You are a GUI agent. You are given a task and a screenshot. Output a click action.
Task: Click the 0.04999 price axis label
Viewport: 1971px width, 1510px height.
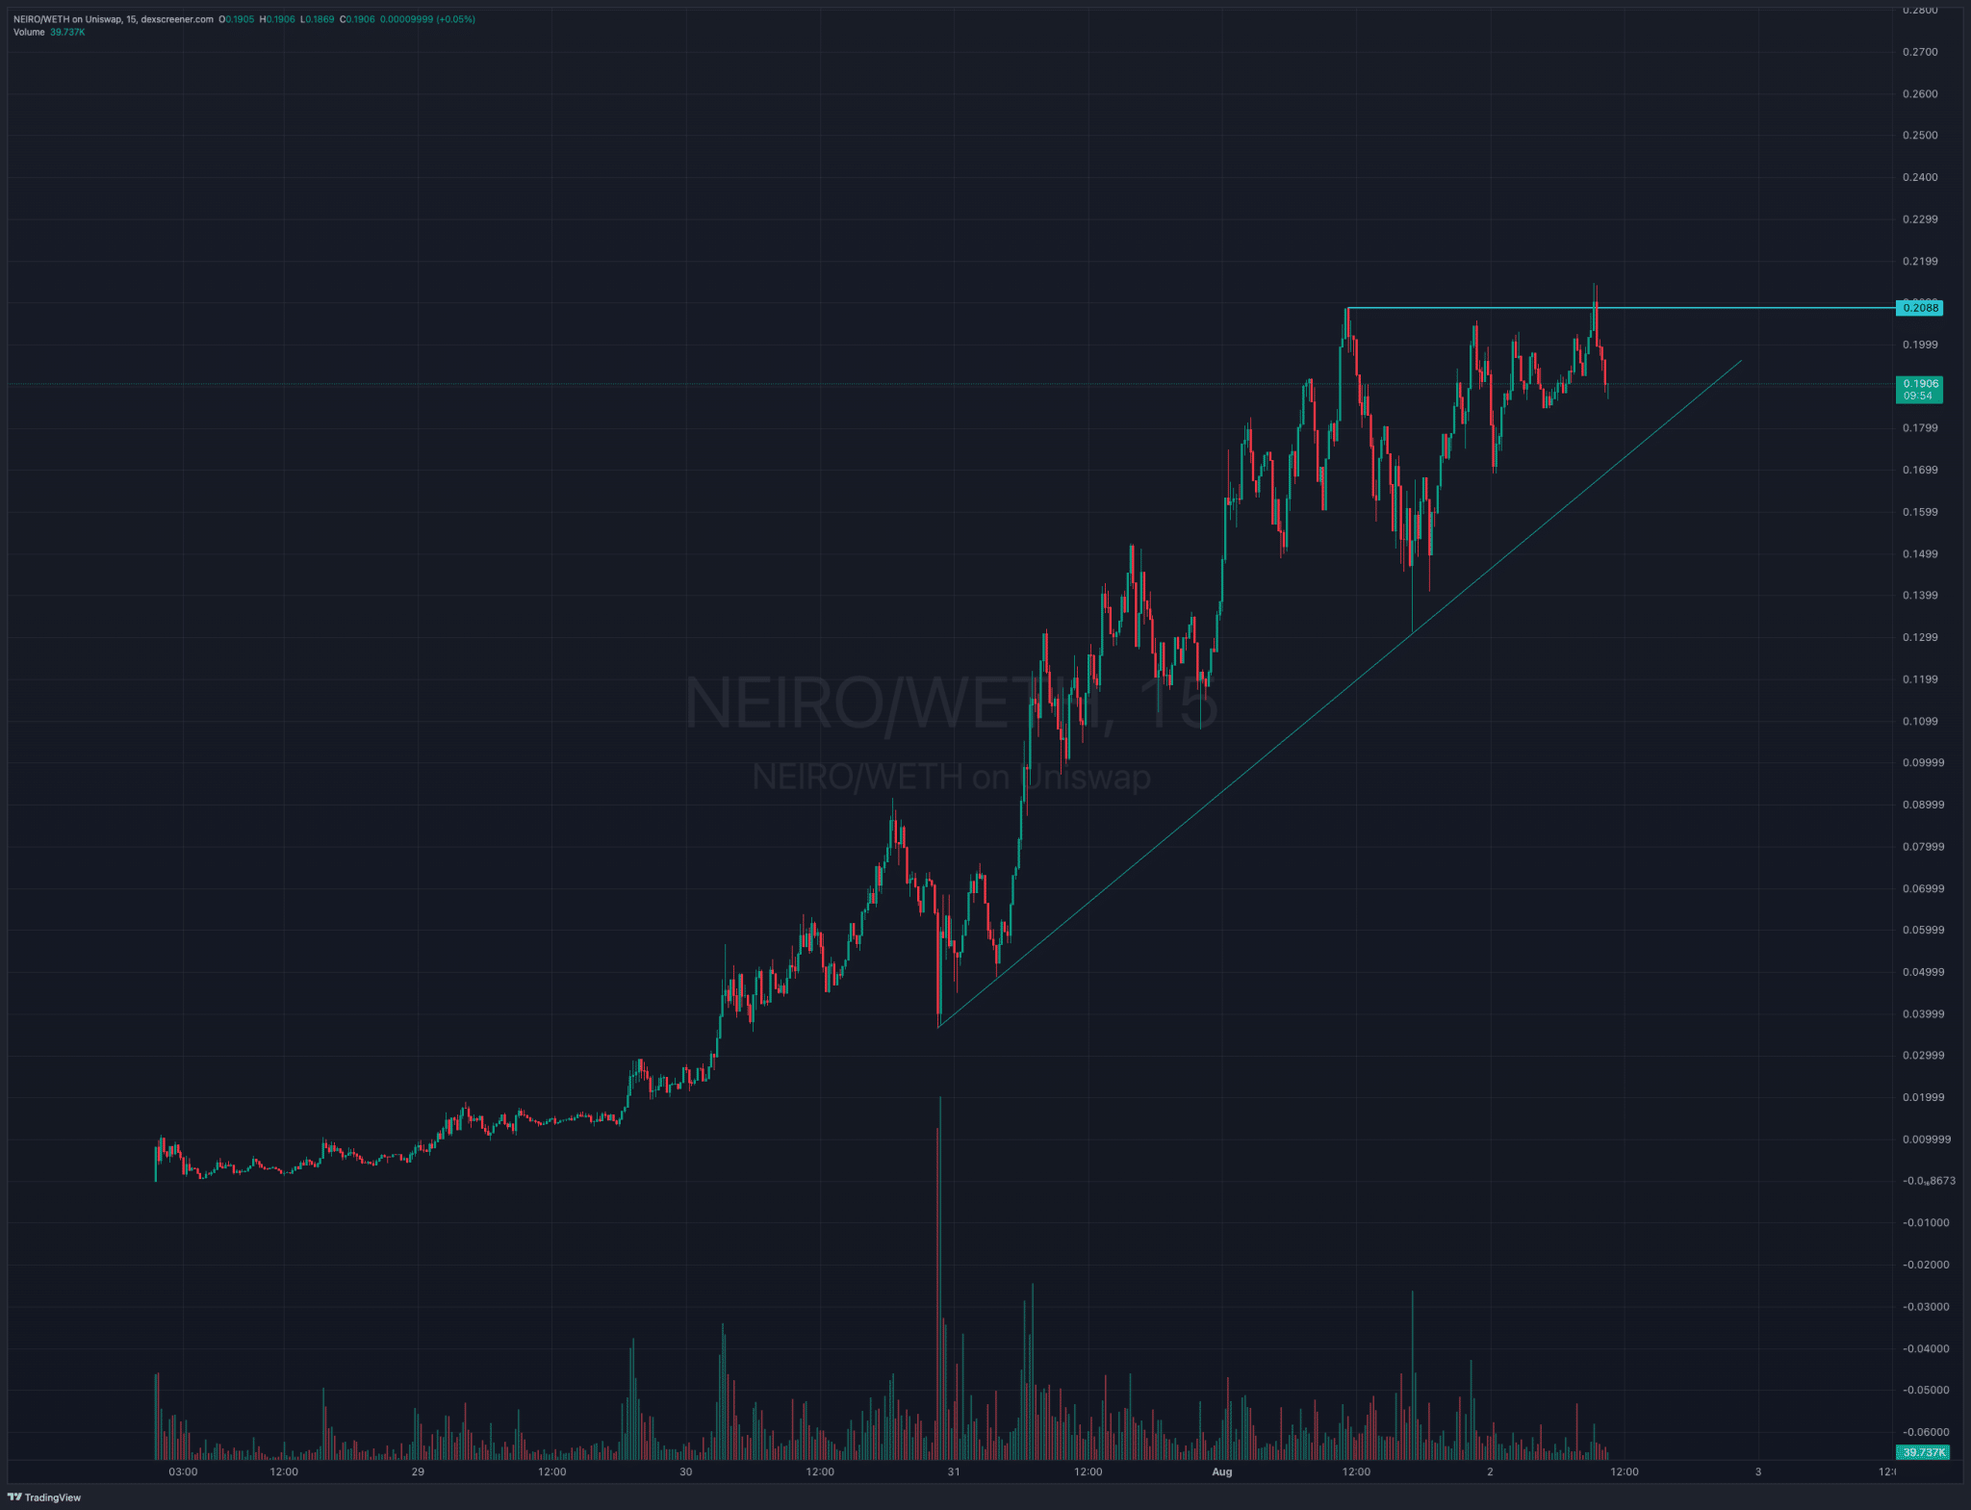[1923, 972]
